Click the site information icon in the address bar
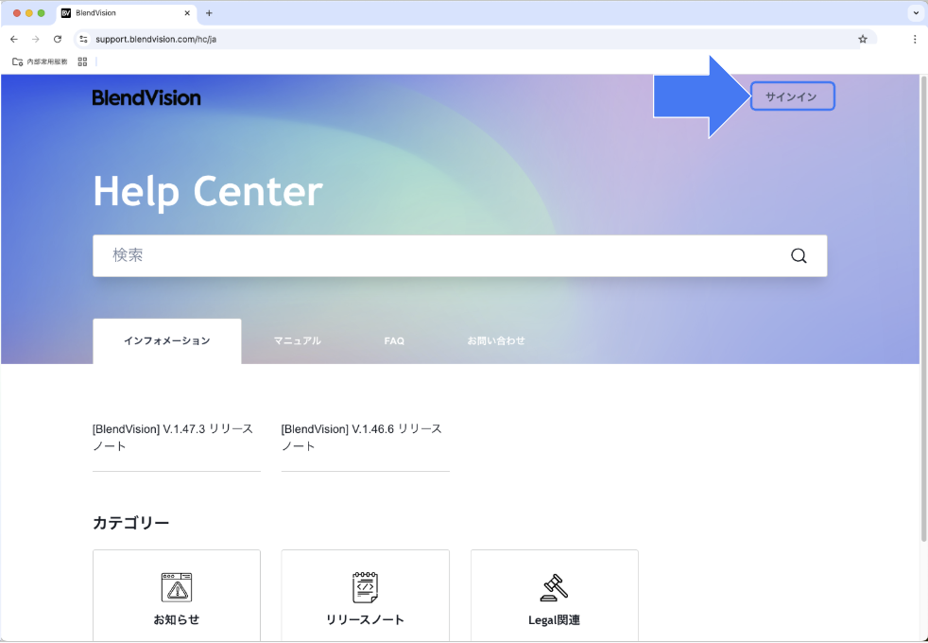928x643 pixels. [x=83, y=39]
